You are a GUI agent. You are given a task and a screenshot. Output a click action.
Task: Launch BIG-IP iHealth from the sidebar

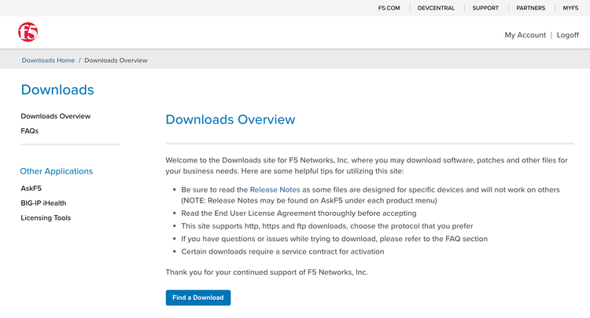[x=43, y=203]
